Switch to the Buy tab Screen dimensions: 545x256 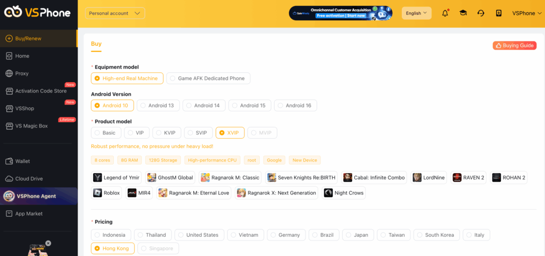(x=96, y=44)
